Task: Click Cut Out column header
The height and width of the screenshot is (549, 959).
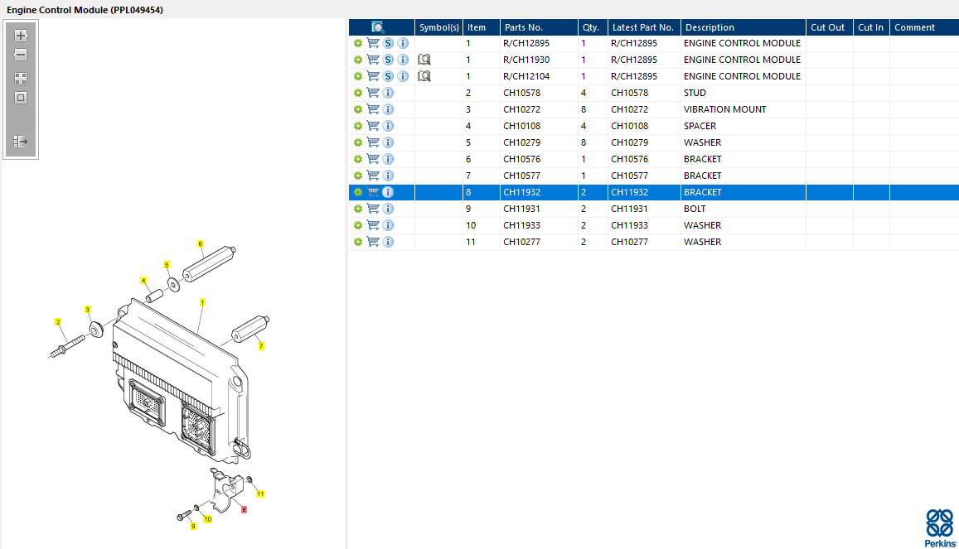Action: click(x=830, y=26)
